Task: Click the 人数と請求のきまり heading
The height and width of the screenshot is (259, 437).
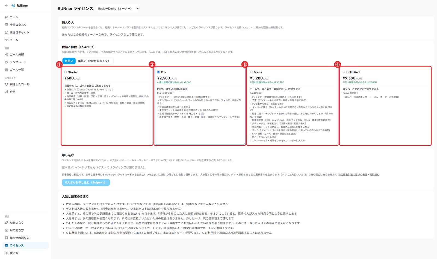Action: point(75,197)
